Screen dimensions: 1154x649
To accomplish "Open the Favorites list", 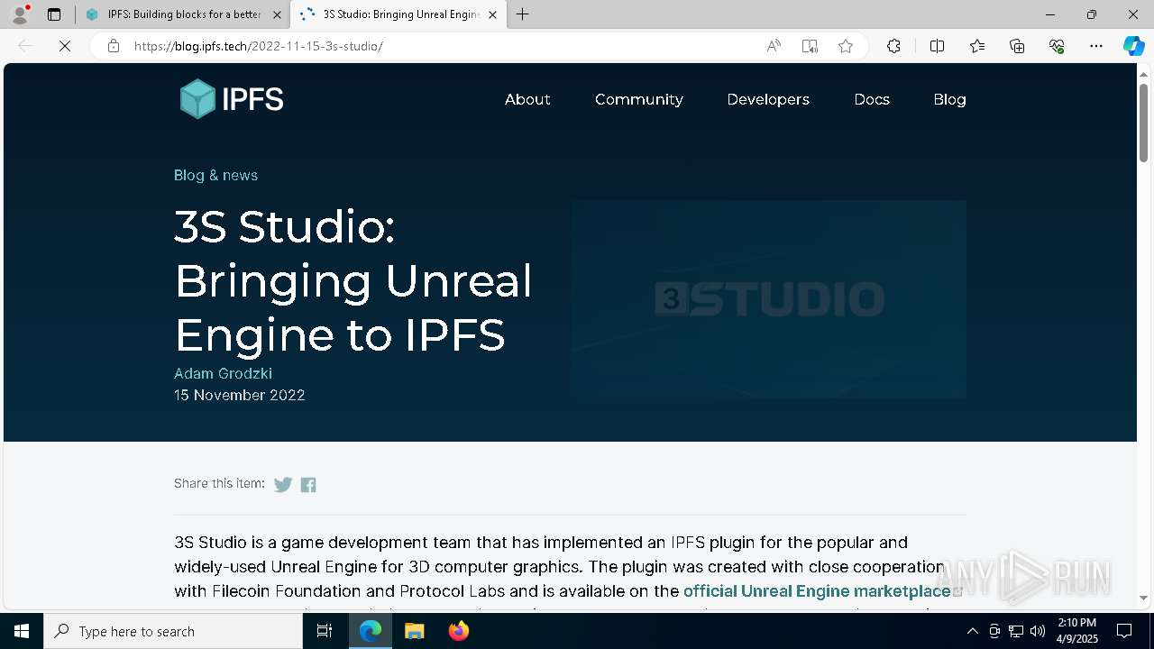I will coord(977,46).
